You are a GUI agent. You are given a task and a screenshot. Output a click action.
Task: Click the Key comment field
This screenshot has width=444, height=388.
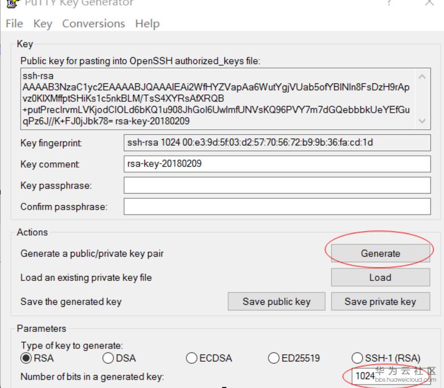pos(277,164)
